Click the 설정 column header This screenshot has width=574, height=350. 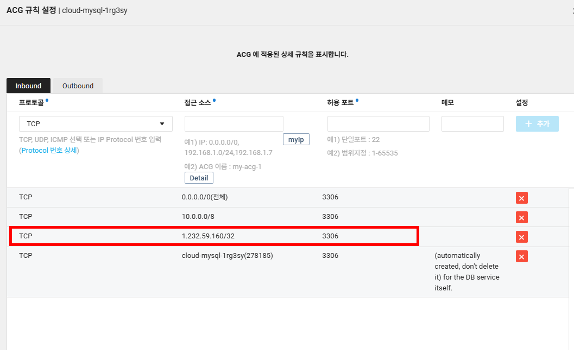(x=522, y=102)
